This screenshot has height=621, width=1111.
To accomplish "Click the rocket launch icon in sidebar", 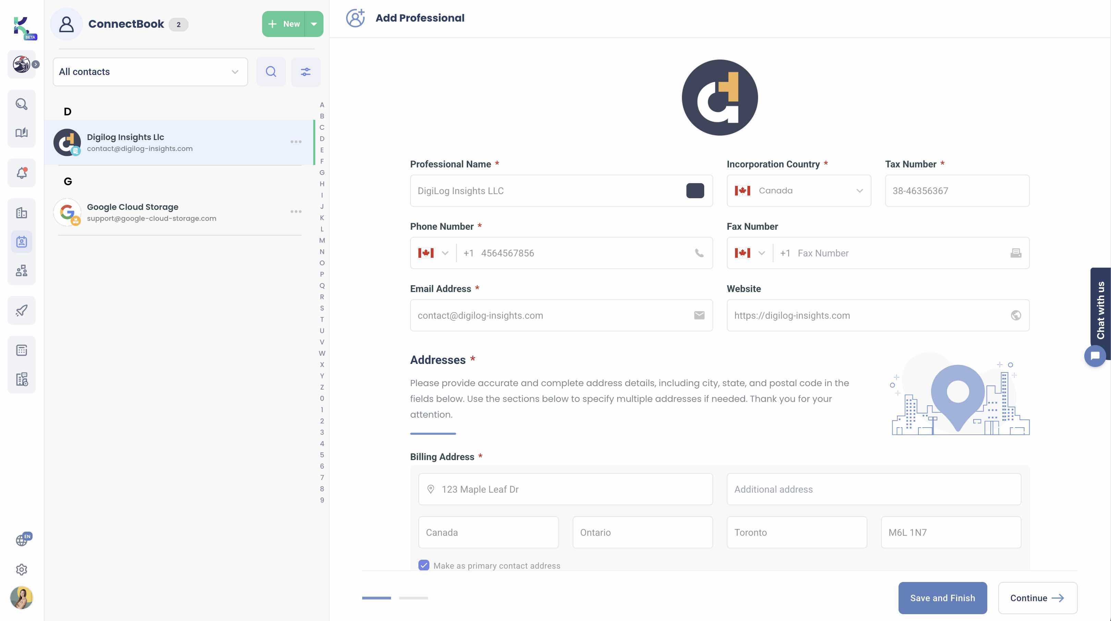I will point(22,310).
